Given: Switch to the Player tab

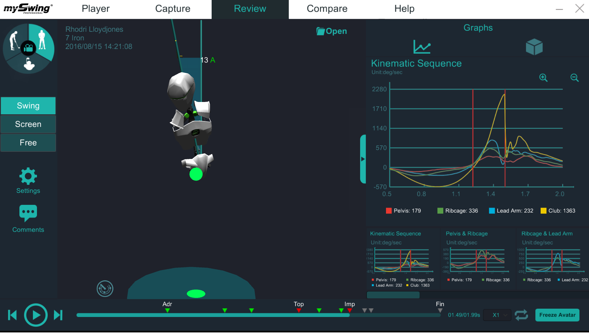Looking at the screenshot, I should click(x=95, y=9).
